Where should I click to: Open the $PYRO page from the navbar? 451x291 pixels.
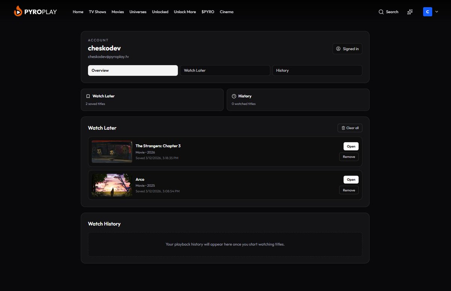coord(207,12)
